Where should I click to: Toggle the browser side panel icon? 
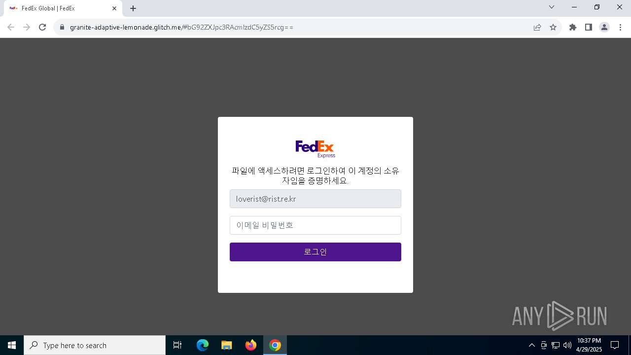click(589, 27)
